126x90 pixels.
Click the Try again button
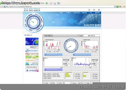point(80,36)
